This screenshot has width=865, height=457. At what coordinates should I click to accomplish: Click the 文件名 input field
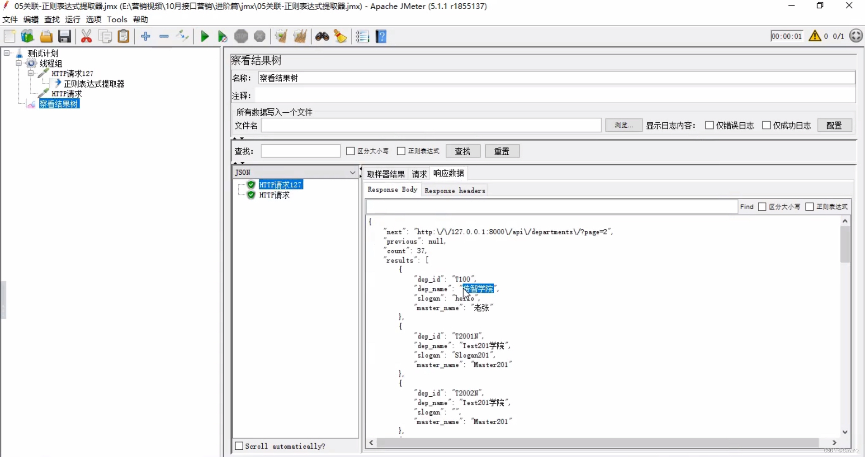coord(431,125)
